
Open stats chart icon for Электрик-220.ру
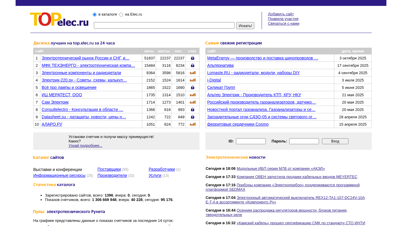[x=192, y=80]
